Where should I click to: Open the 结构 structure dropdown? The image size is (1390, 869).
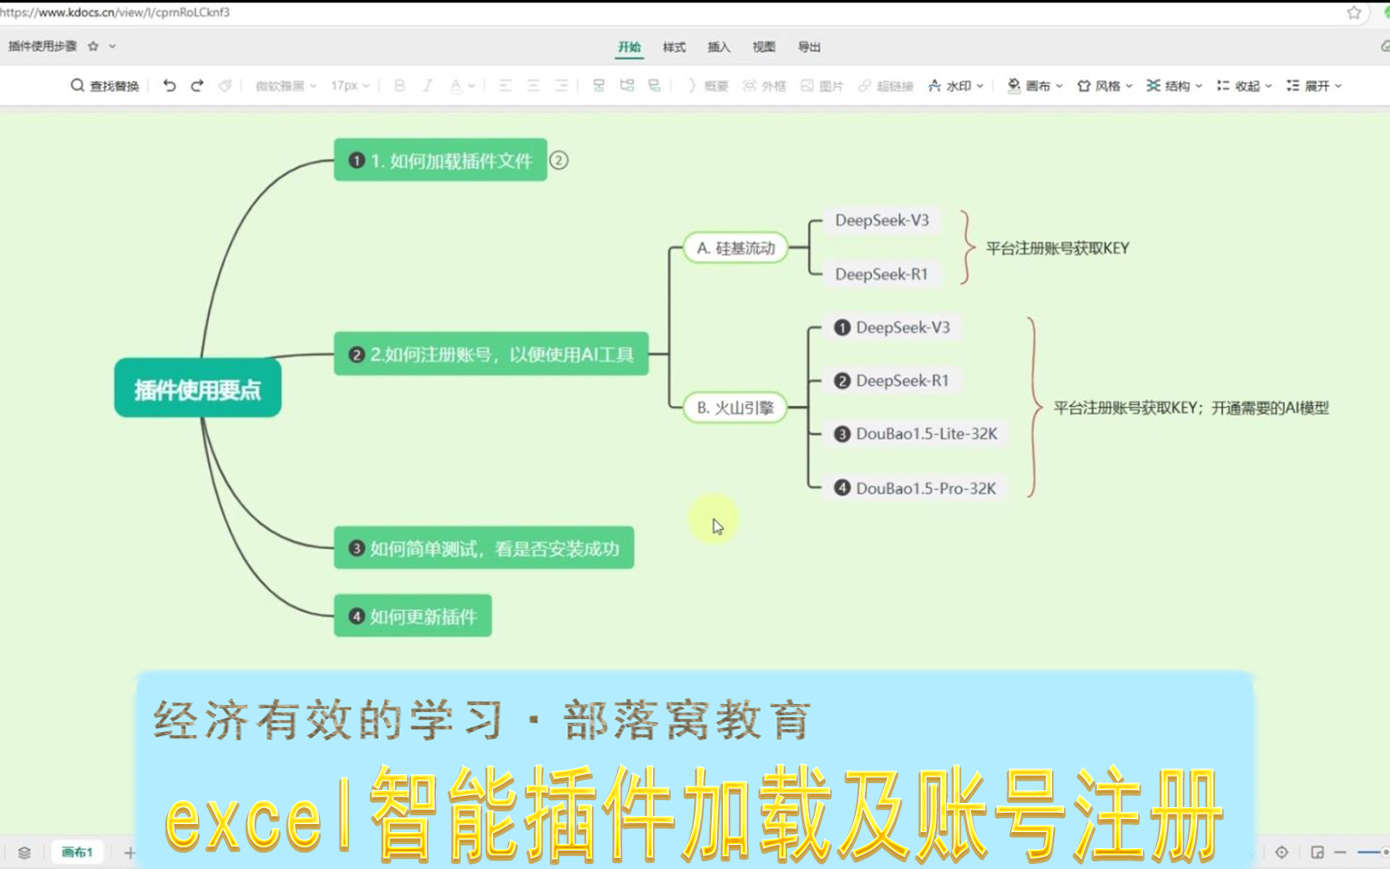[x=1174, y=85]
